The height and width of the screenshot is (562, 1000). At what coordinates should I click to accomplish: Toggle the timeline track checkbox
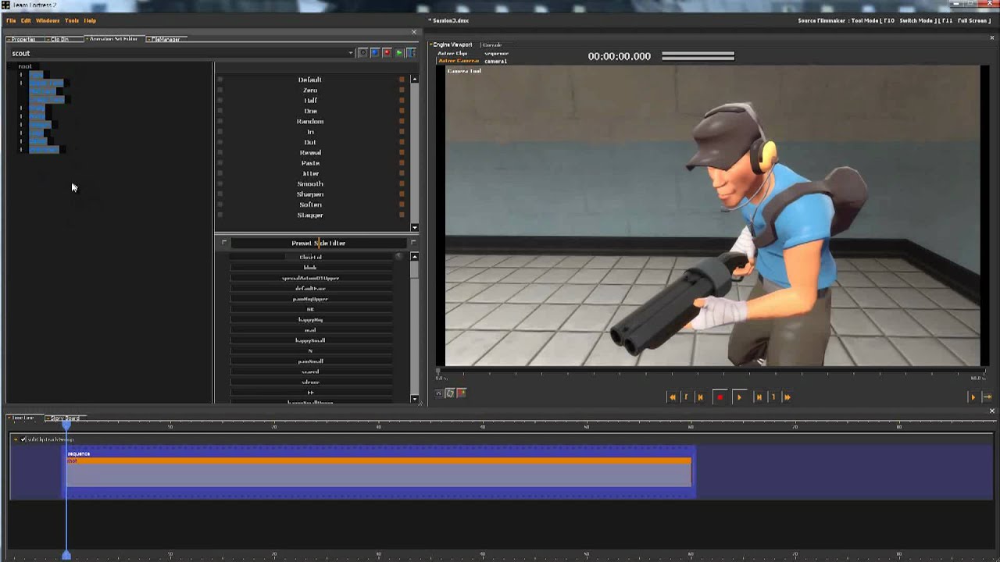(x=23, y=439)
